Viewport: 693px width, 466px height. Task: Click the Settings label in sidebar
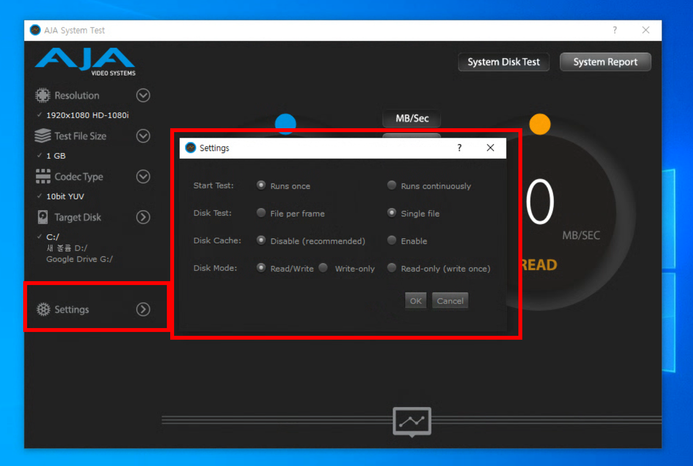[72, 309]
